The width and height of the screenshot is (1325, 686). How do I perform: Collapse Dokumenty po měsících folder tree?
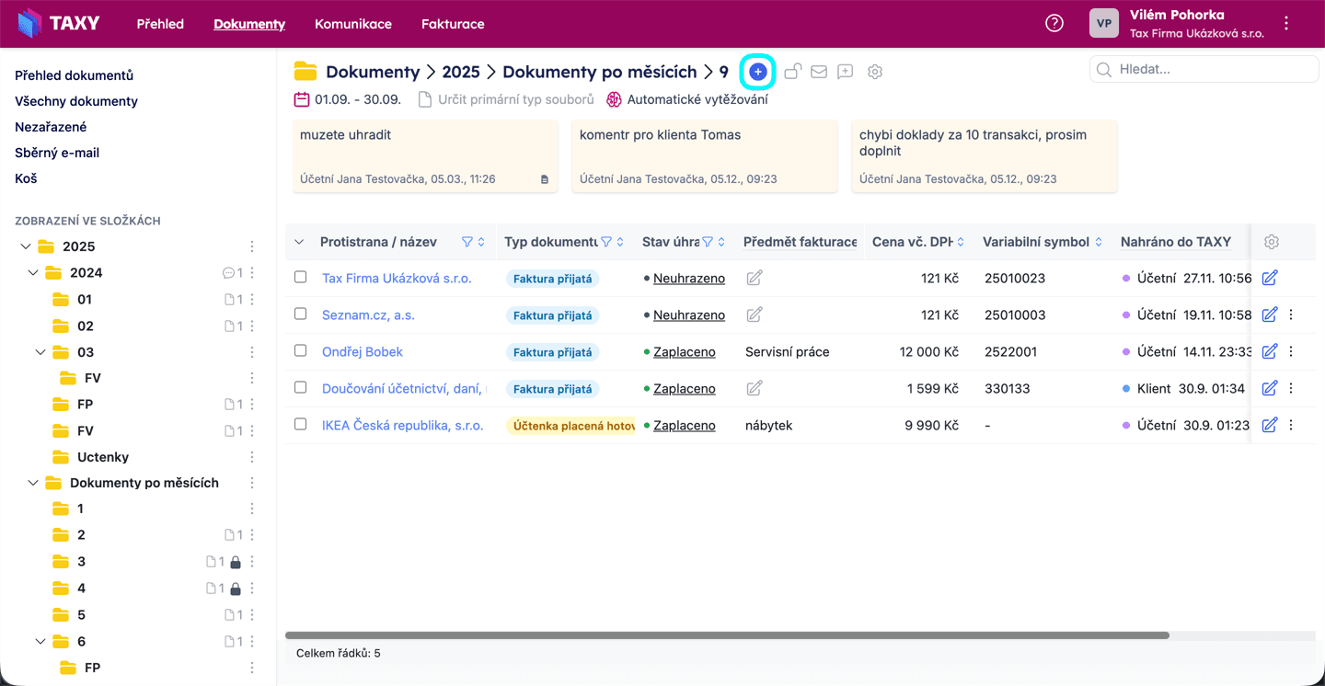tap(33, 483)
